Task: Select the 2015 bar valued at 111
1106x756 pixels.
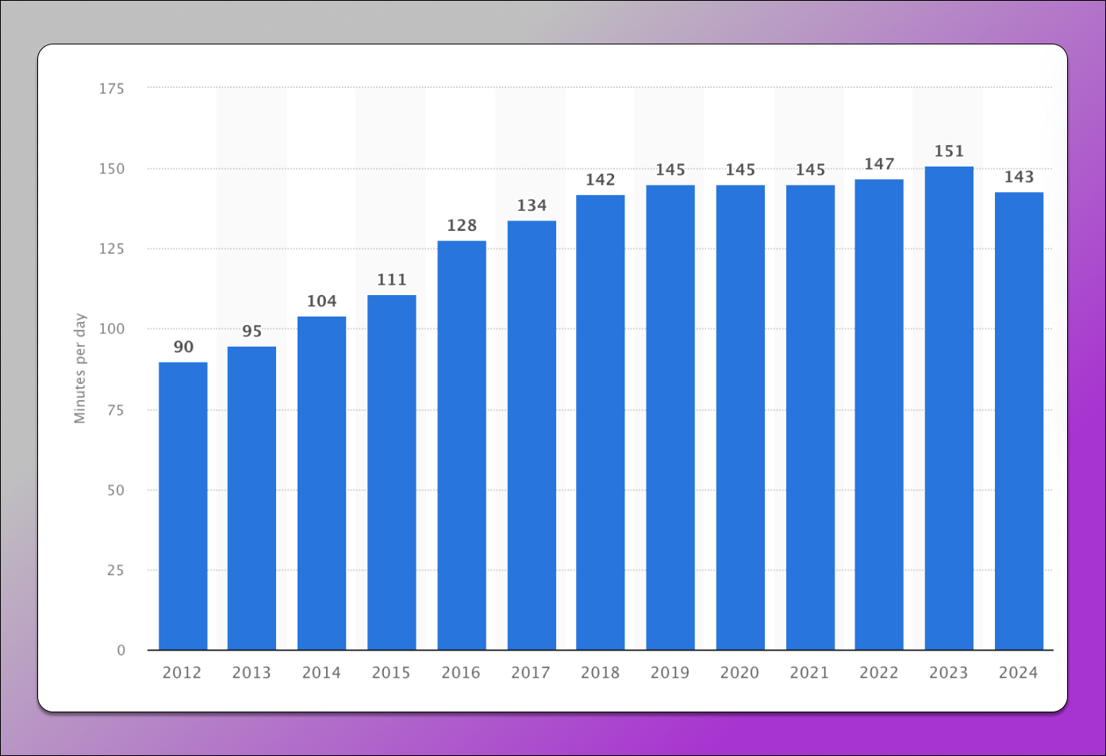Action: tap(391, 472)
